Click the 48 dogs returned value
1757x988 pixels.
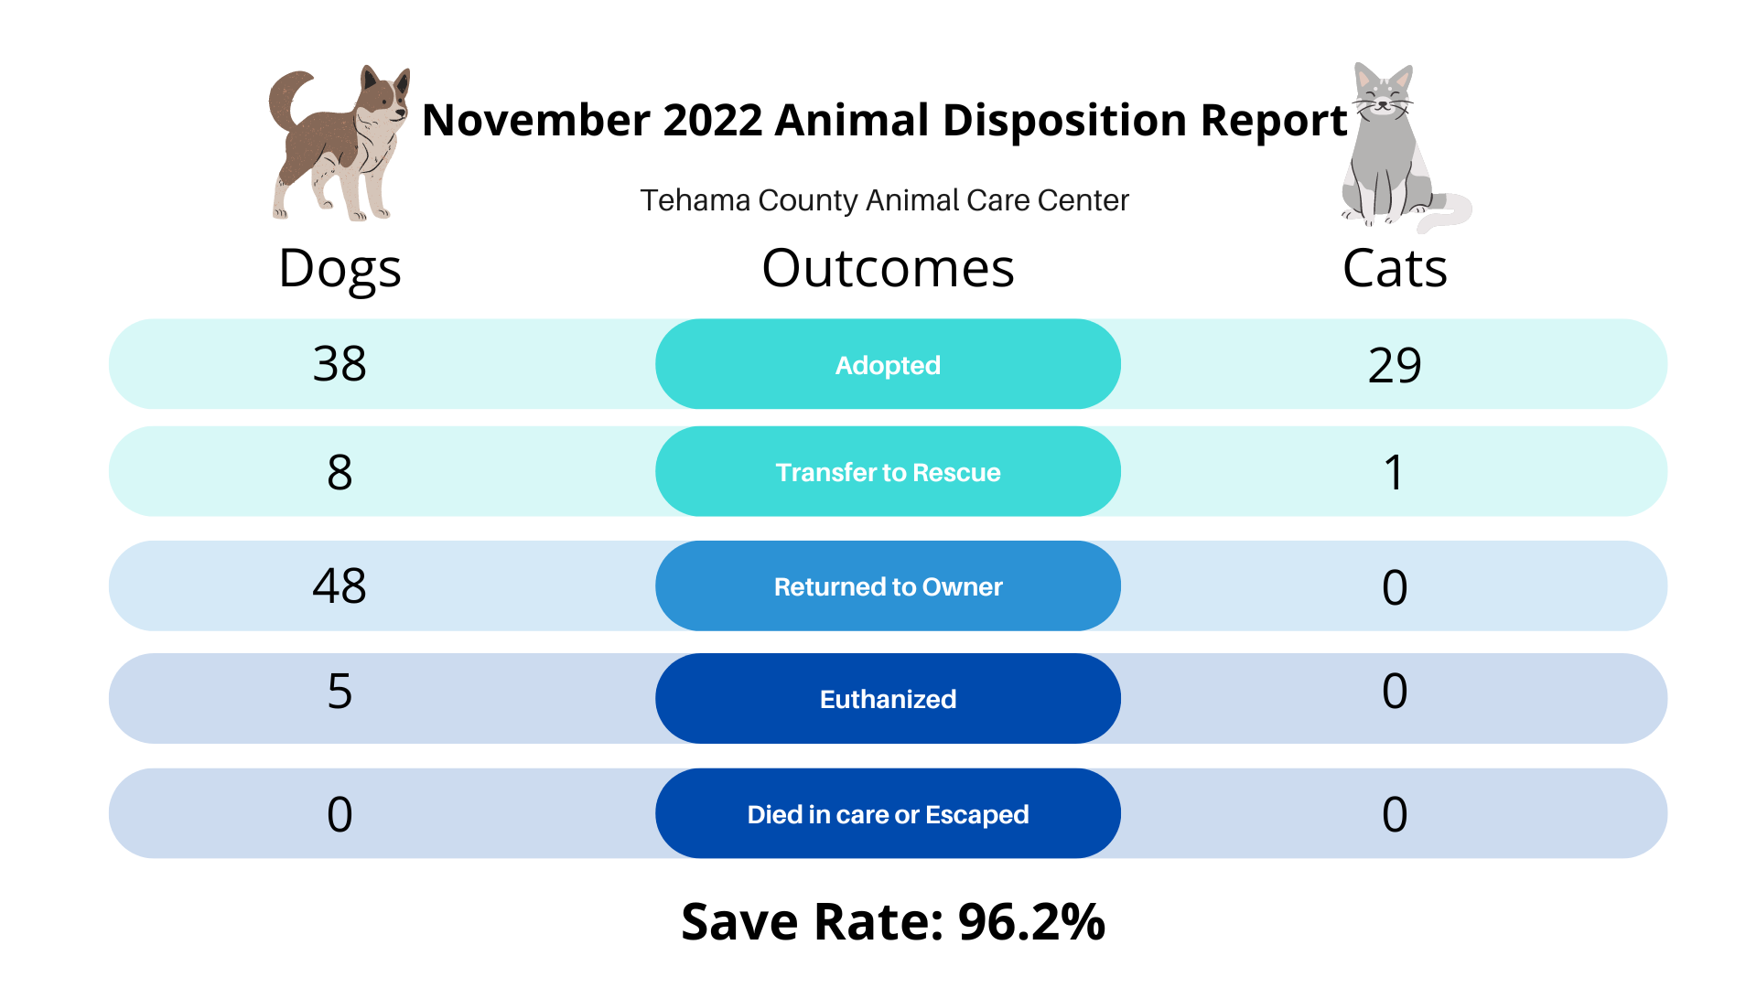click(x=340, y=585)
